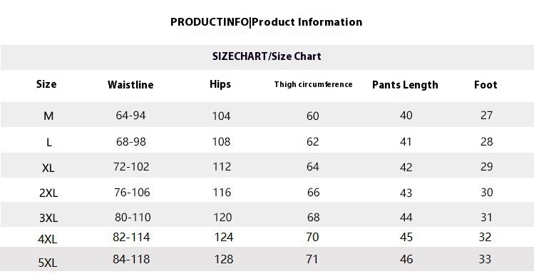
Task: Select the 3XL size row label
Action: (48, 218)
